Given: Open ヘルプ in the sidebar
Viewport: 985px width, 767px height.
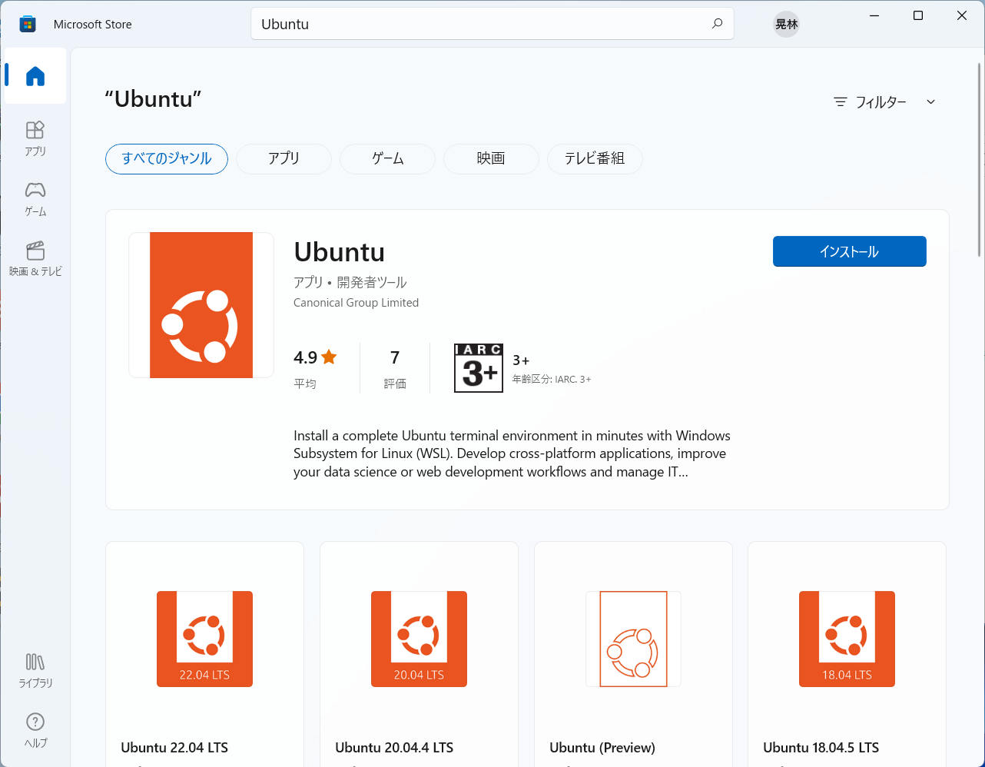Looking at the screenshot, I should [x=35, y=730].
